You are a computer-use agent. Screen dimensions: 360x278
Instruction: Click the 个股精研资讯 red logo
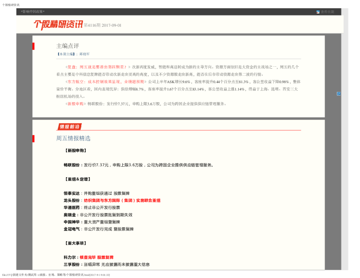(x=58, y=25)
